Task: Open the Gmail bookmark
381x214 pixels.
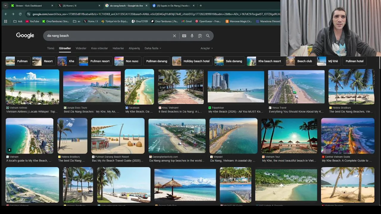Action: 186,21
